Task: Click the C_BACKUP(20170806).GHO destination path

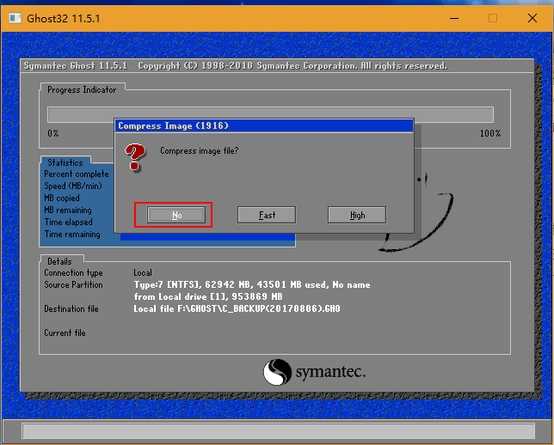Action: pyautogui.click(x=237, y=308)
